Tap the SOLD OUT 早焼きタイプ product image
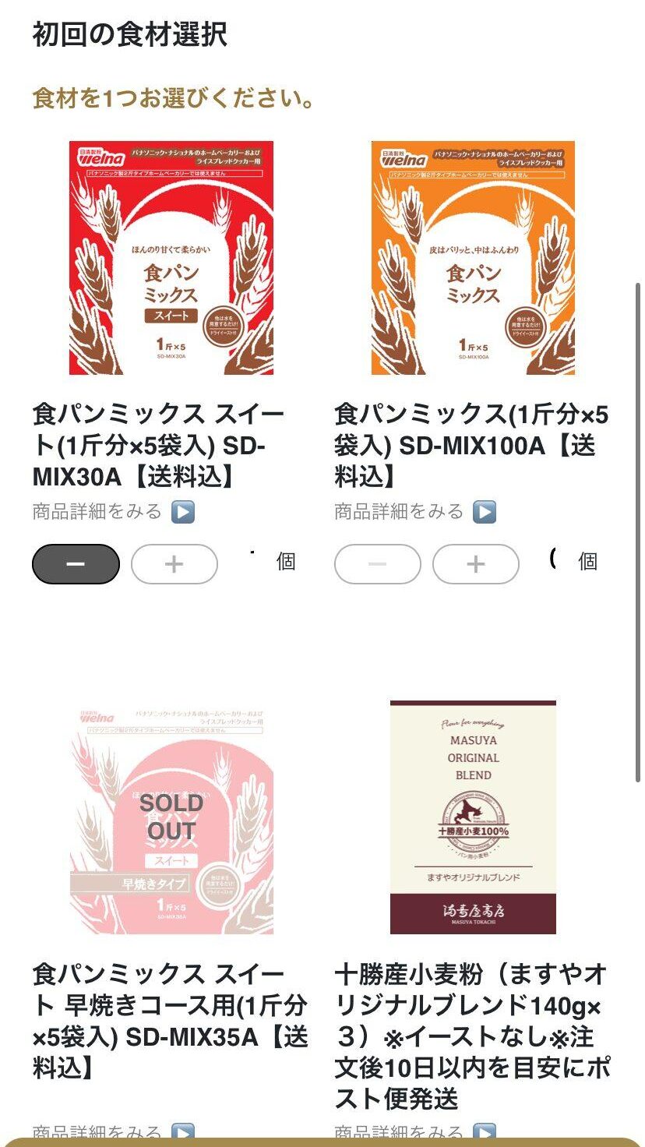Viewport: 645px width, 1147px height. pyautogui.click(x=171, y=817)
